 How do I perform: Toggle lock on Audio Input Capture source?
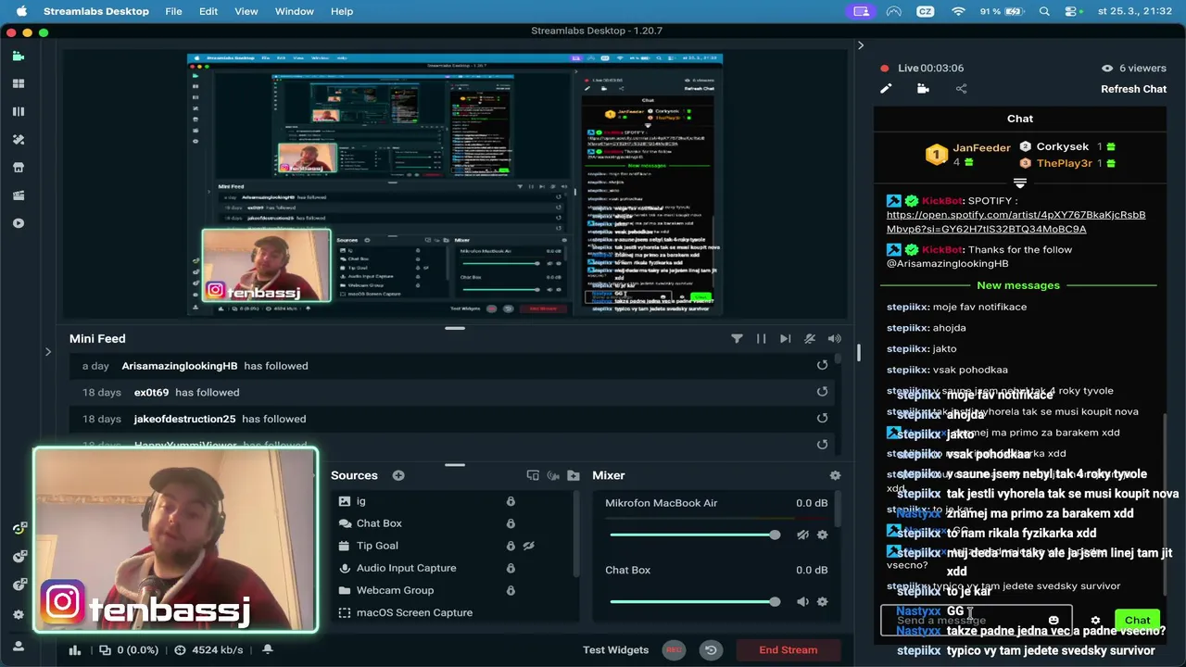pos(511,568)
